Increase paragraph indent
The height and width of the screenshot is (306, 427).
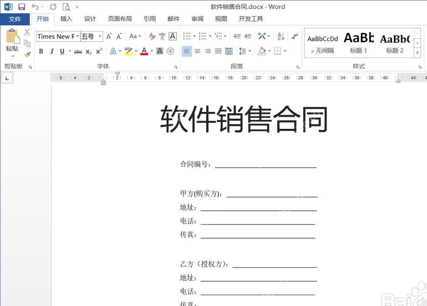click(x=248, y=36)
